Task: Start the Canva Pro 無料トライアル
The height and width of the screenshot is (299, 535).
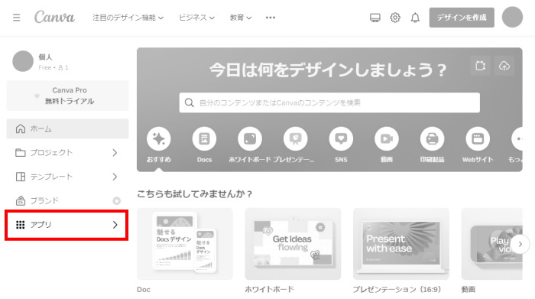Action: 67,96
